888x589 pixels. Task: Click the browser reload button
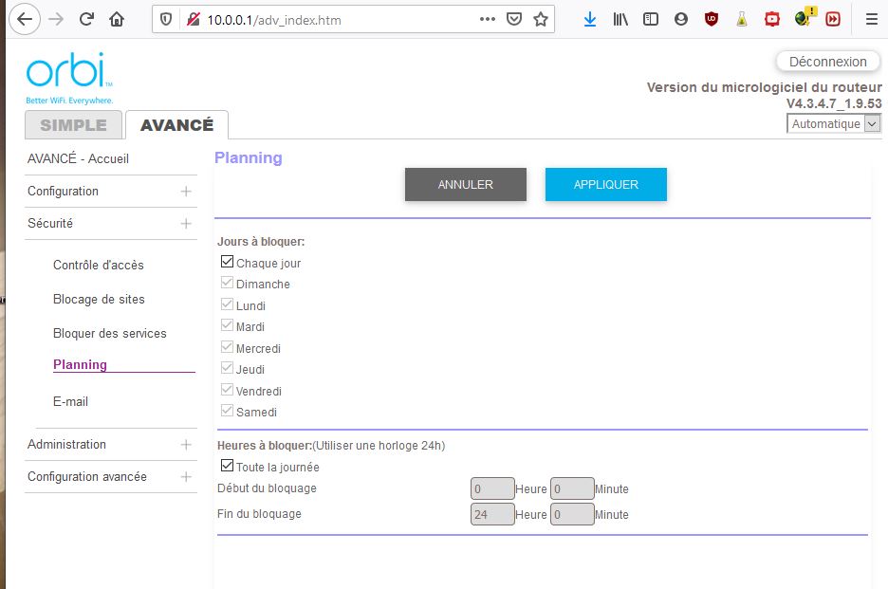coord(86,19)
